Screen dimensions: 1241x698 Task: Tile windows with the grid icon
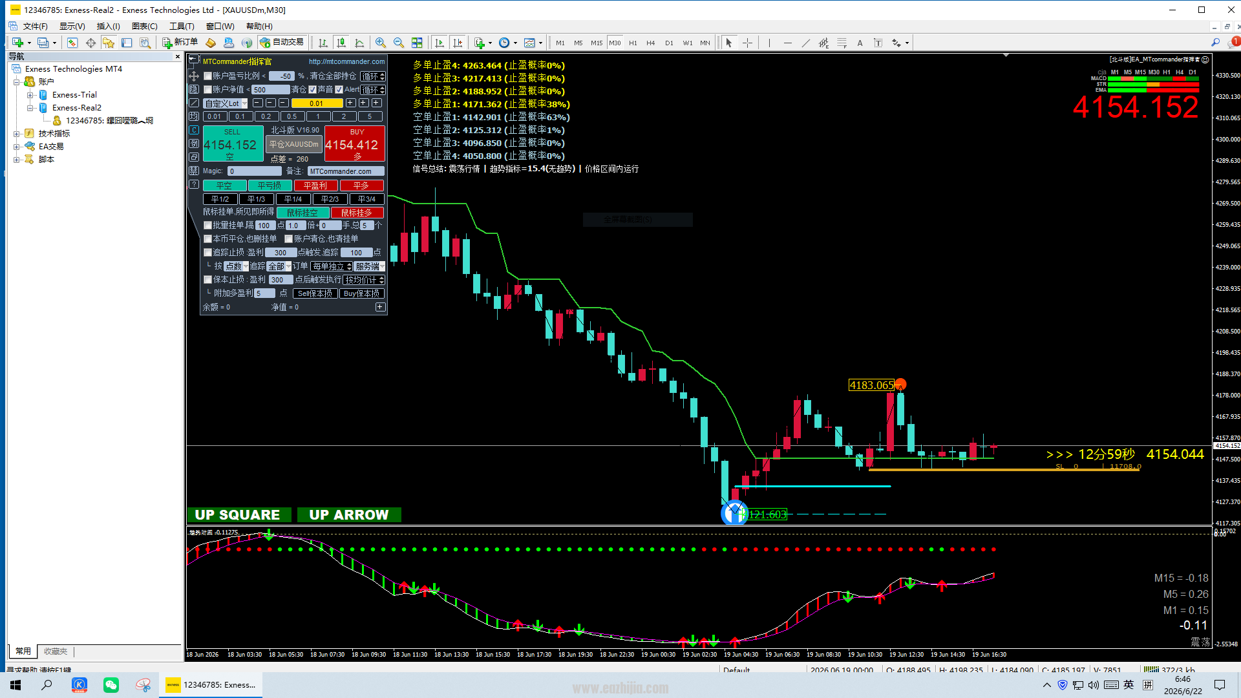pos(417,43)
